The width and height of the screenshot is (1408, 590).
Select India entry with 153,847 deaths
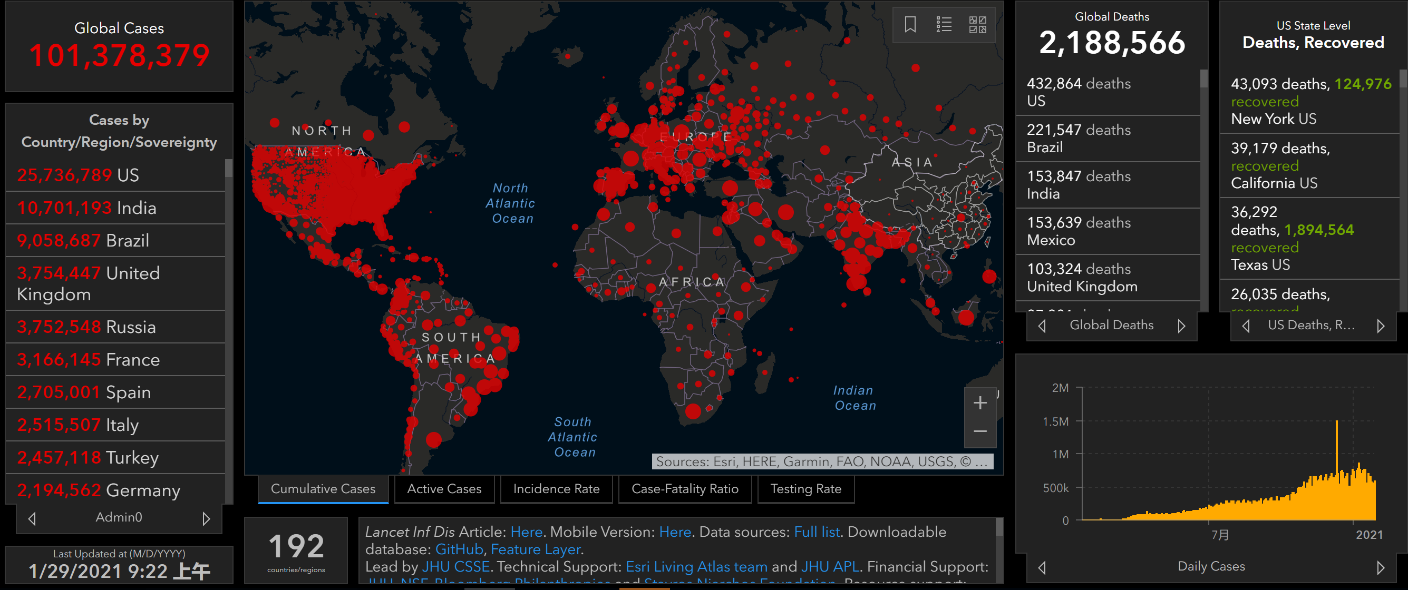(x=1108, y=185)
